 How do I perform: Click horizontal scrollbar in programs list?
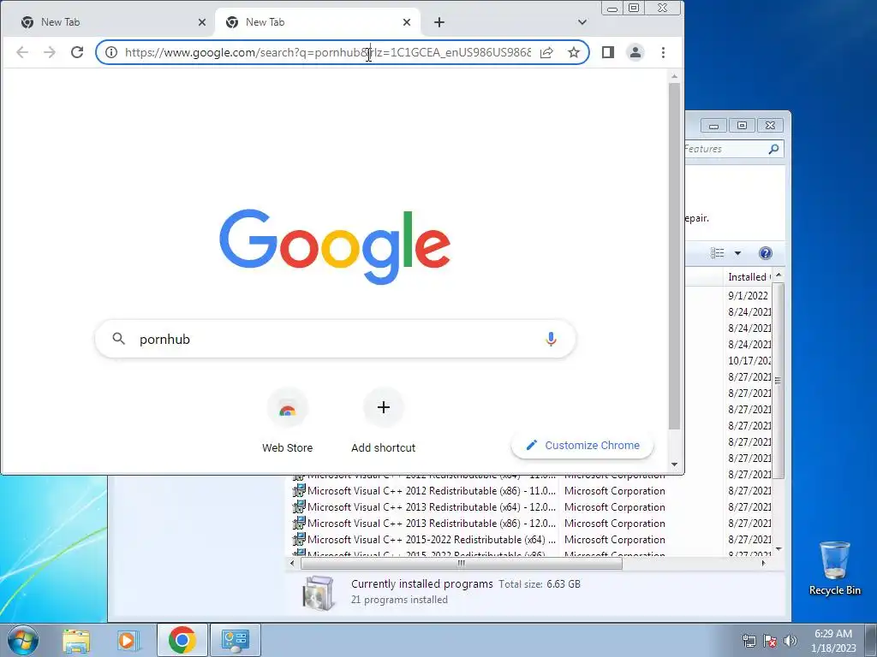[462, 563]
